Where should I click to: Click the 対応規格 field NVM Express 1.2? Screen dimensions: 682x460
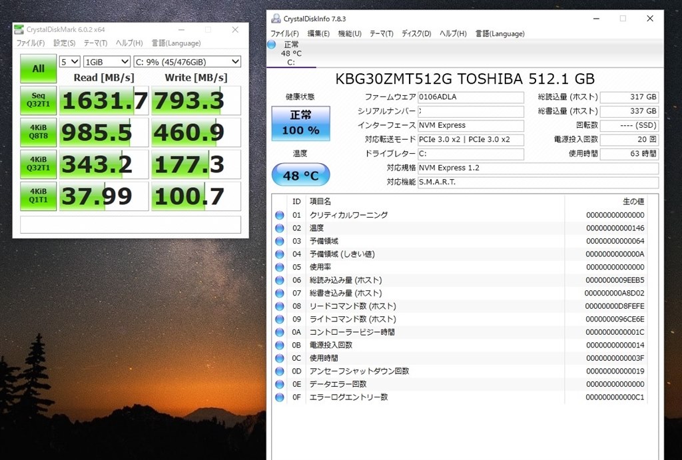538,168
